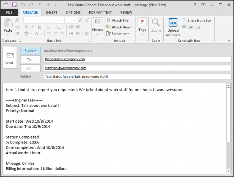Click the Names address book icon
234x177 pixels.
pos(98,22)
